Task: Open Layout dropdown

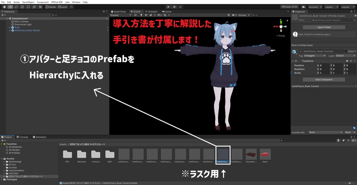Action: click(348, 7)
